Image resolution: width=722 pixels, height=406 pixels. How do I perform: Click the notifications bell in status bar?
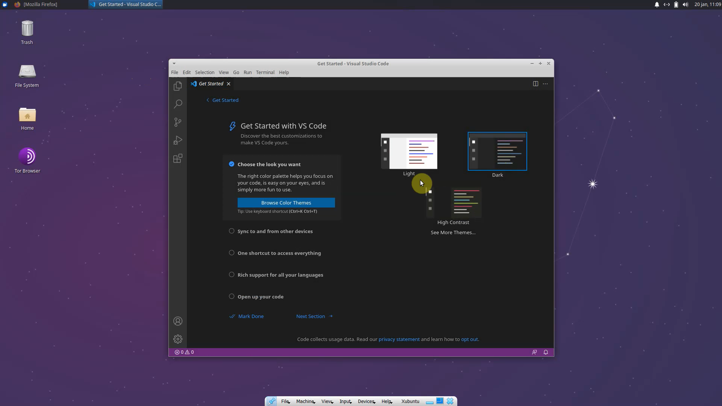point(546,352)
